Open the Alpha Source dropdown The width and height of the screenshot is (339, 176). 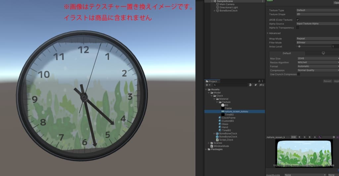point(317,24)
